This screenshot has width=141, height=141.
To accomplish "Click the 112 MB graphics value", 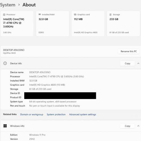I will click(78, 19).
